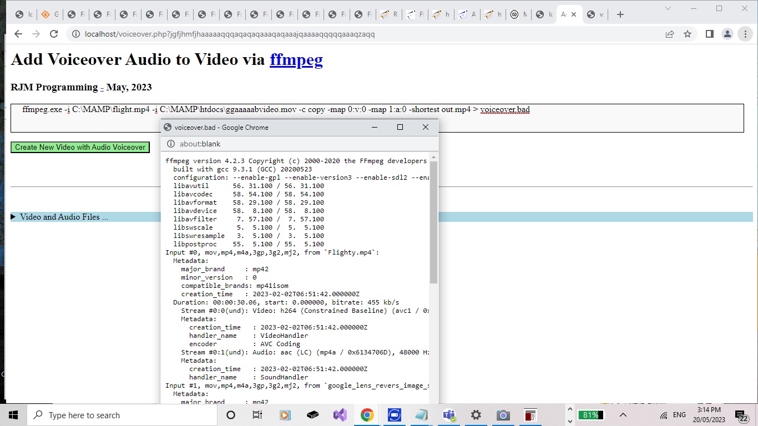Switch to the tab labeled 'R'

coord(389,14)
